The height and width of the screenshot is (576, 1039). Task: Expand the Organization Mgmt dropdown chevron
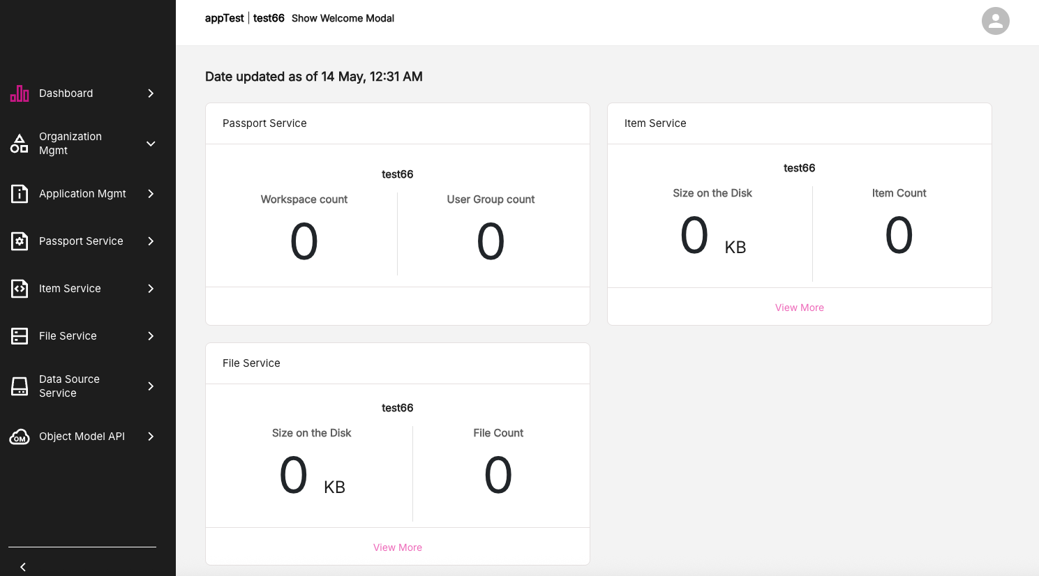click(151, 144)
